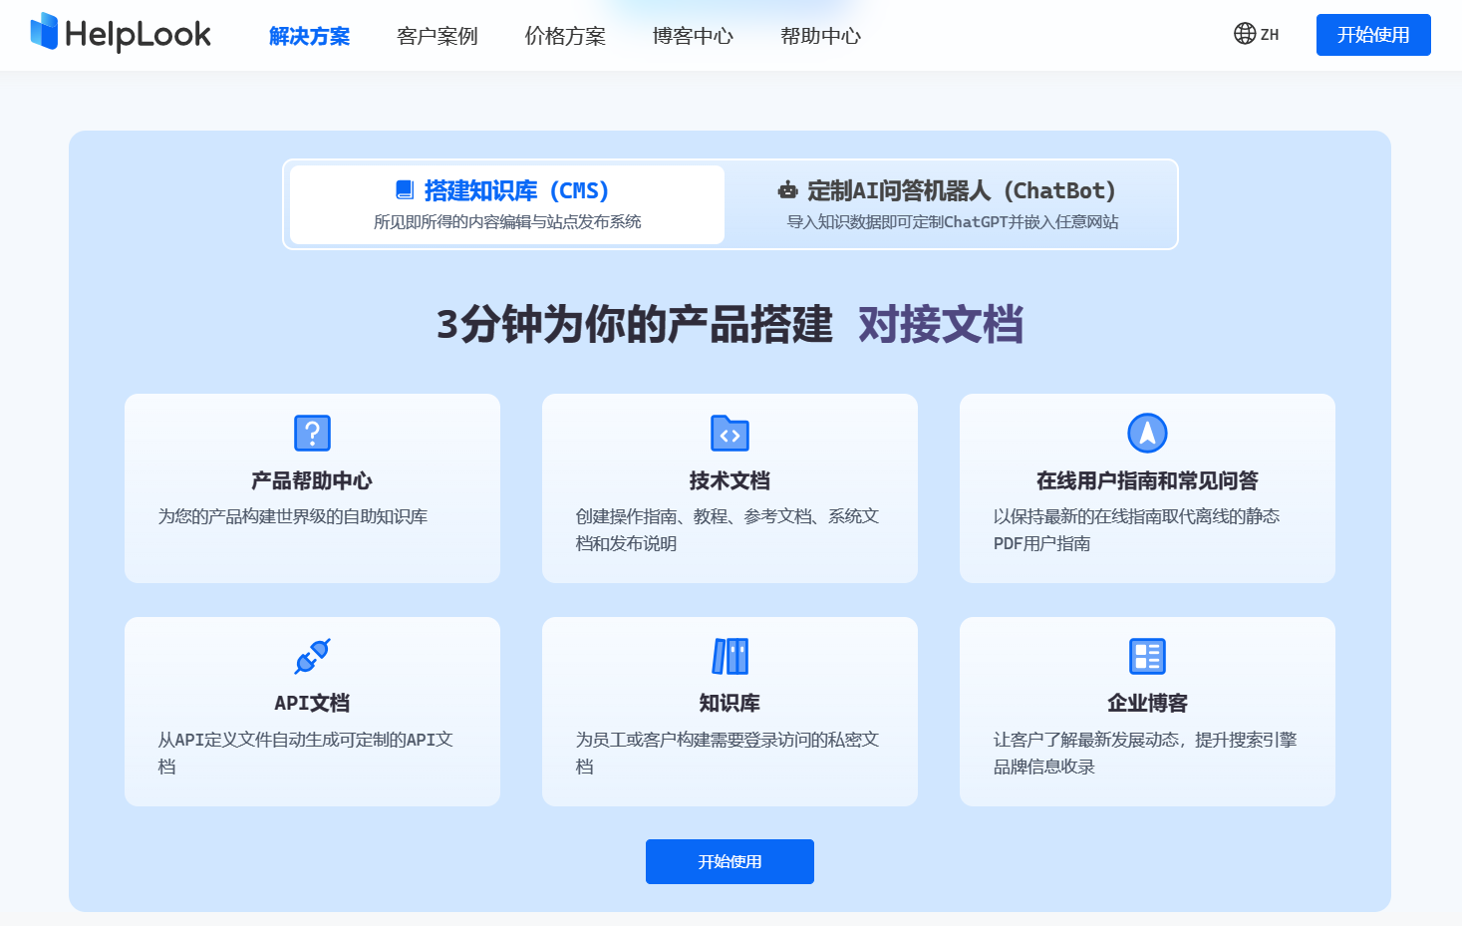Click the subtitle 导入知识数据即可定制ChatGPT并嵌入任意网站
The image size is (1462, 926).
(953, 221)
